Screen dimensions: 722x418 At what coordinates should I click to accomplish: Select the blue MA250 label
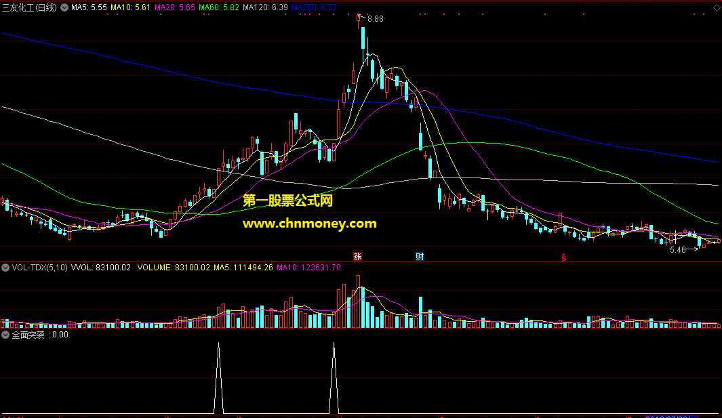314,7
